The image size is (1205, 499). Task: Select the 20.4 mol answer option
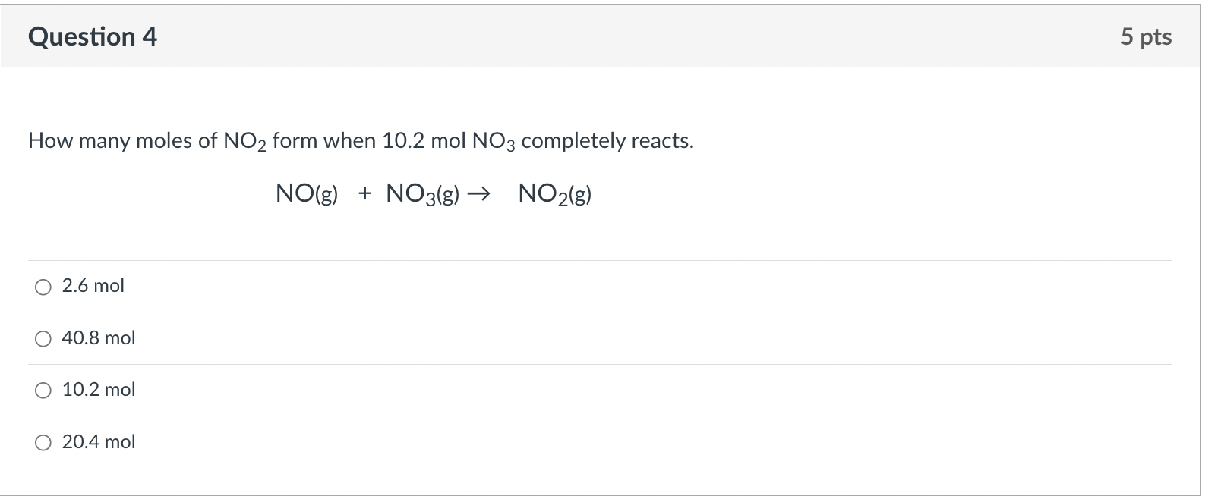point(43,441)
